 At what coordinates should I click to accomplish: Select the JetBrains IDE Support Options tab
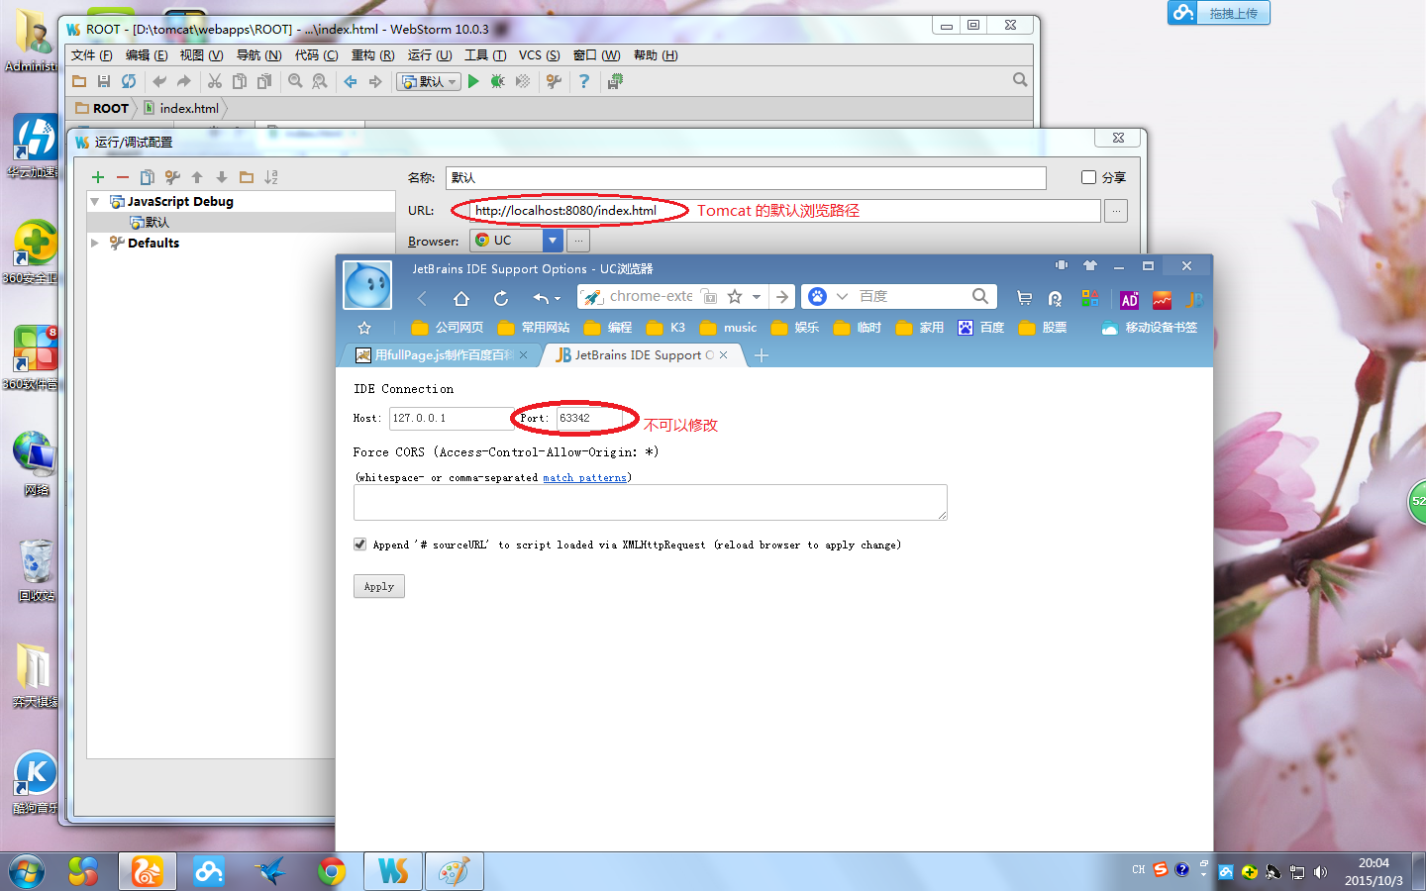642,354
